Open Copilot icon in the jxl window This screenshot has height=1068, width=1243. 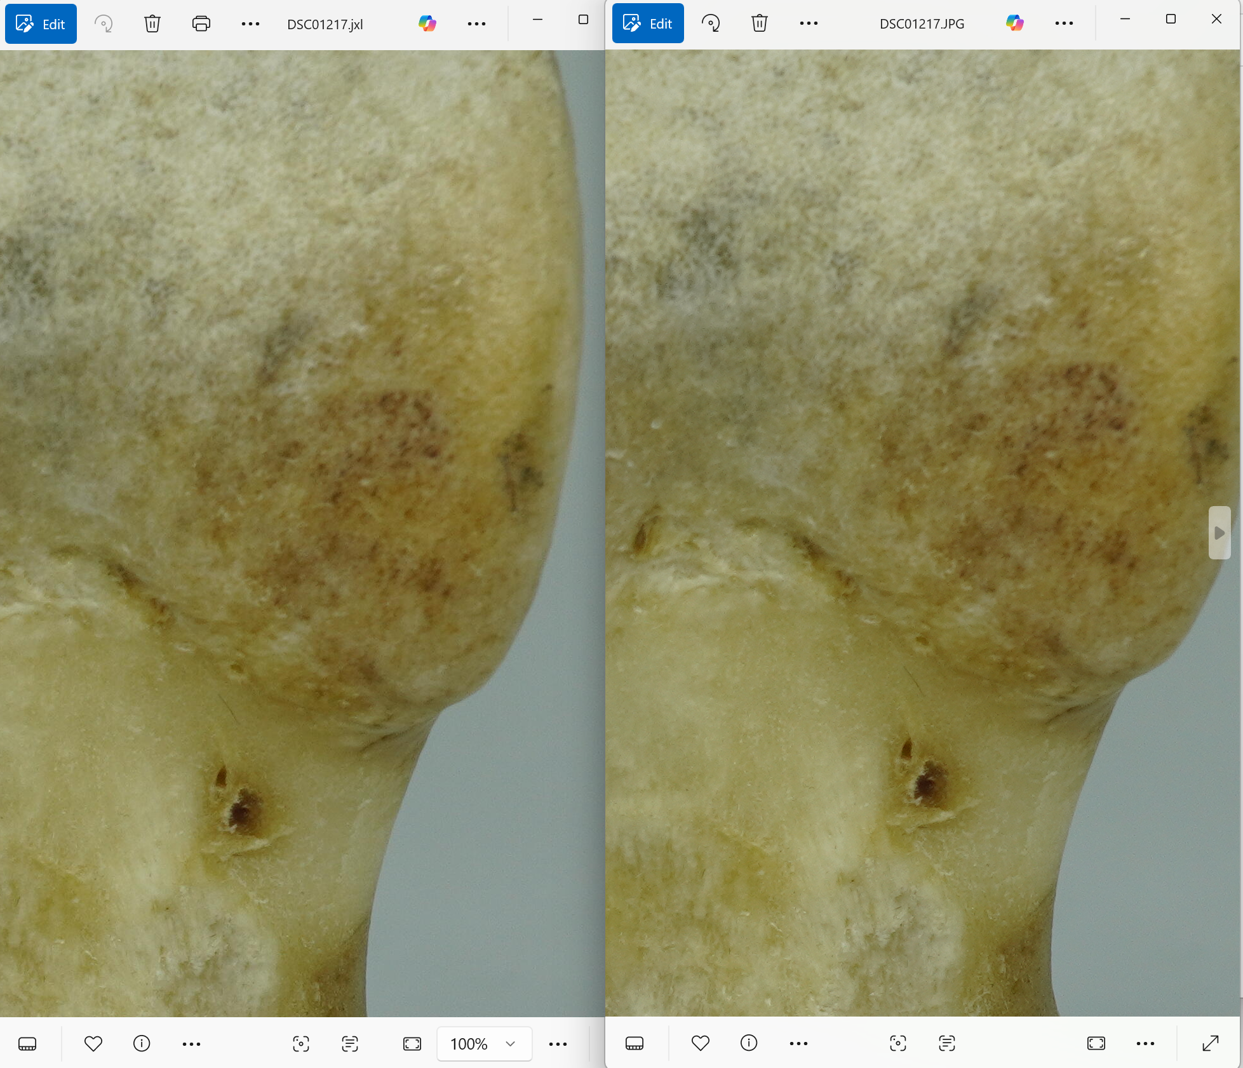point(427,24)
